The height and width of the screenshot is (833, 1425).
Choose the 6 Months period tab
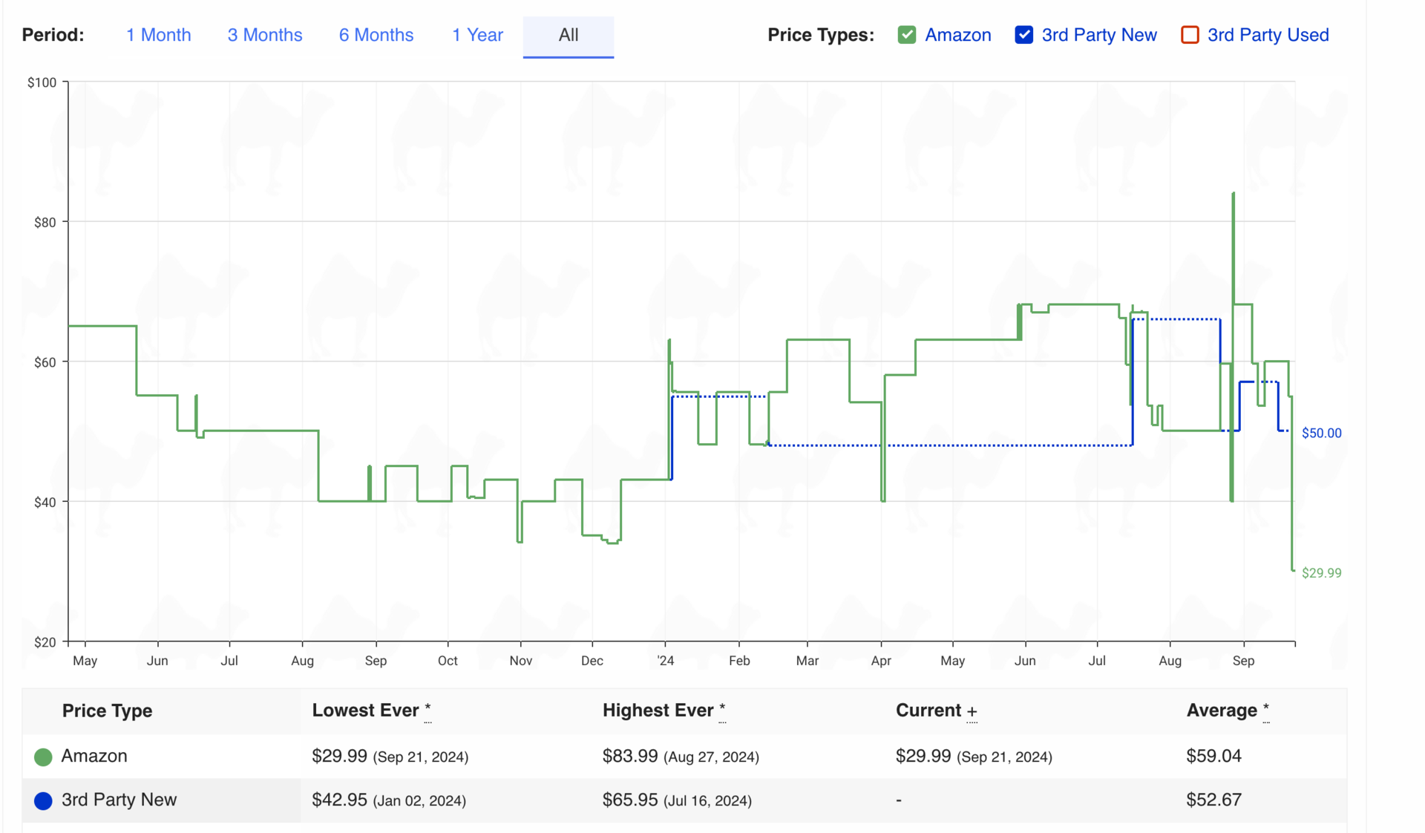click(376, 35)
